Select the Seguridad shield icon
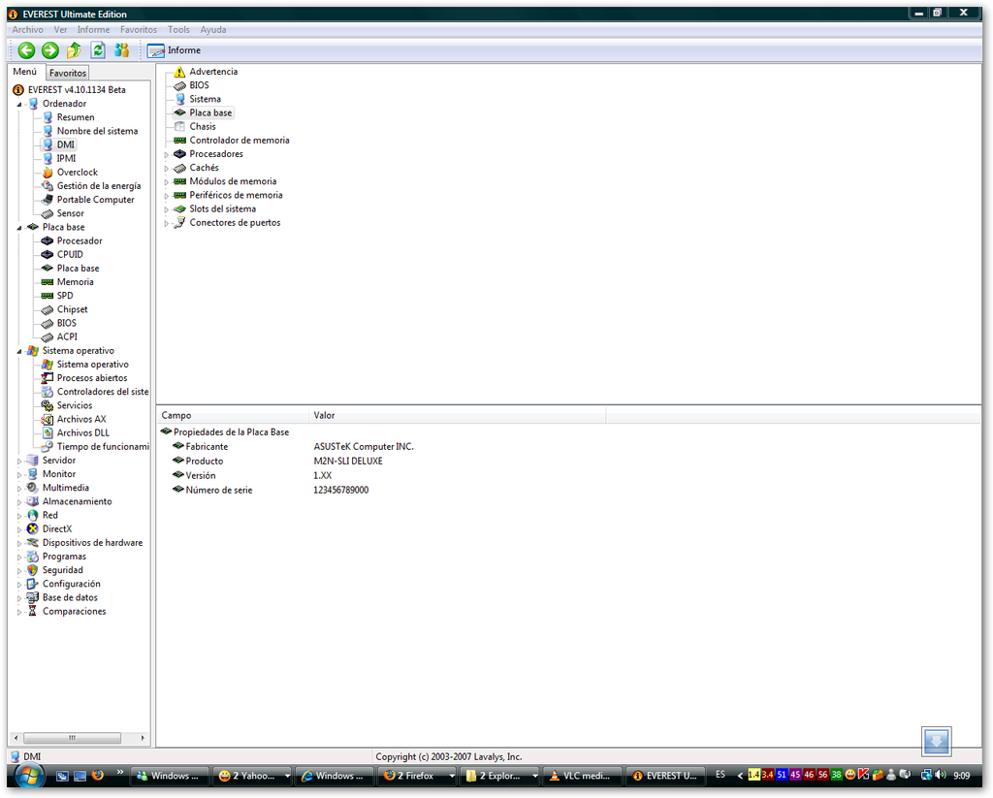This screenshot has height=798, width=993. (x=33, y=570)
